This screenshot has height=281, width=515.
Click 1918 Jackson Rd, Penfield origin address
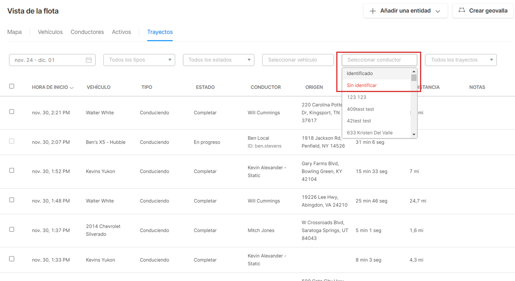point(323,142)
